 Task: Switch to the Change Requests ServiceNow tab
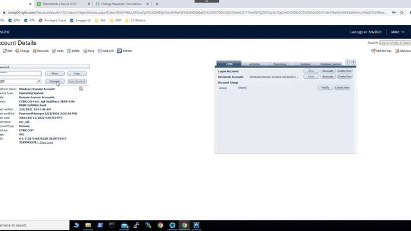(121, 4)
